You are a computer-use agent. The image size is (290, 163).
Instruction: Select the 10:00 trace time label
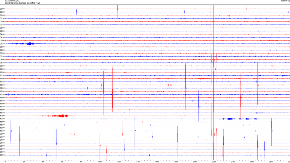tap(2, 72)
